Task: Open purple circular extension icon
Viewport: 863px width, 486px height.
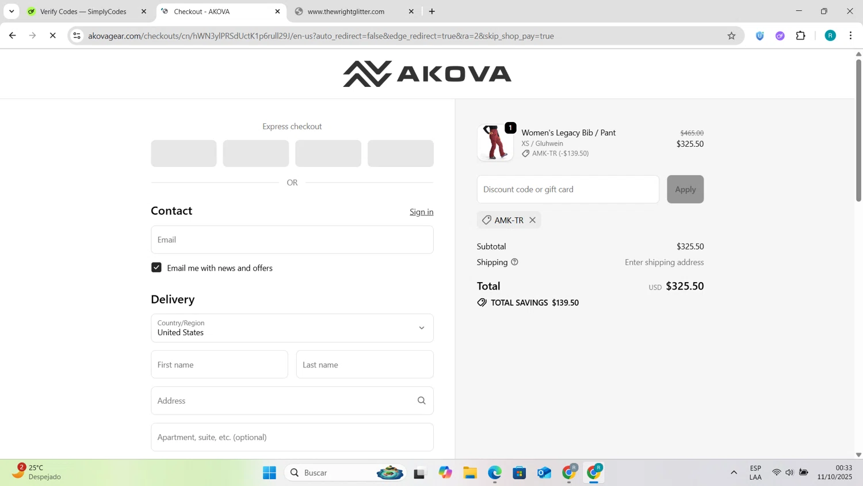Action: tap(780, 36)
